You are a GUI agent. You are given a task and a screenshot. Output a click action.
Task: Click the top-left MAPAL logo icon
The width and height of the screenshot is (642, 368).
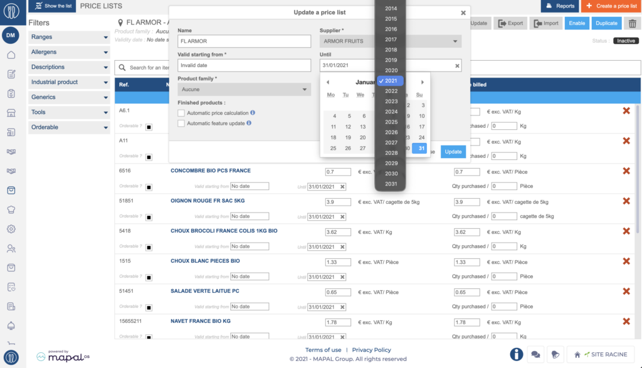coord(11,11)
